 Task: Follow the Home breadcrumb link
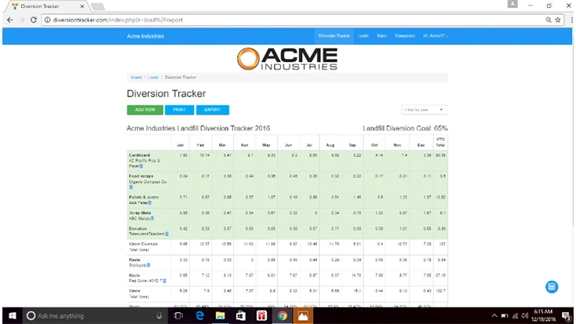pyautogui.click(x=136, y=77)
